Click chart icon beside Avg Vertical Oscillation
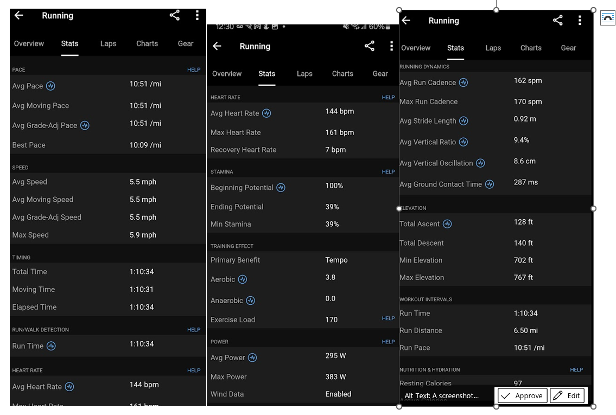Screen dimensions: 616x415 tap(480, 163)
